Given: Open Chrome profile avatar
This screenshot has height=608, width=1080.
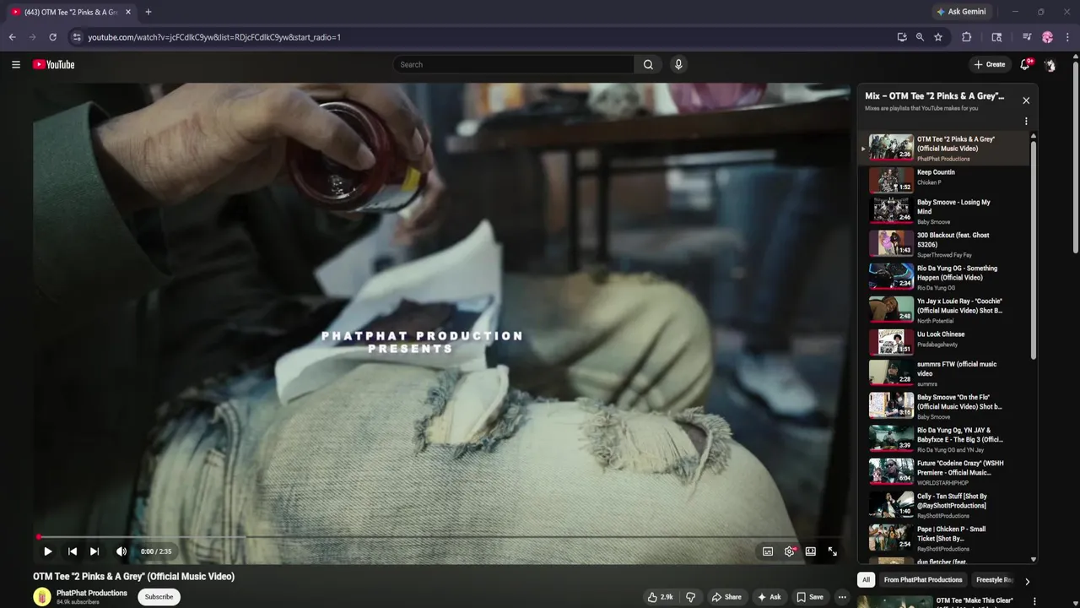Looking at the screenshot, I should 1048,37.
